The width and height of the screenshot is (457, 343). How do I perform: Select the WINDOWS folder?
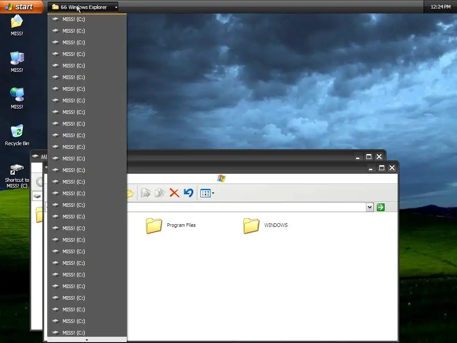266,226
